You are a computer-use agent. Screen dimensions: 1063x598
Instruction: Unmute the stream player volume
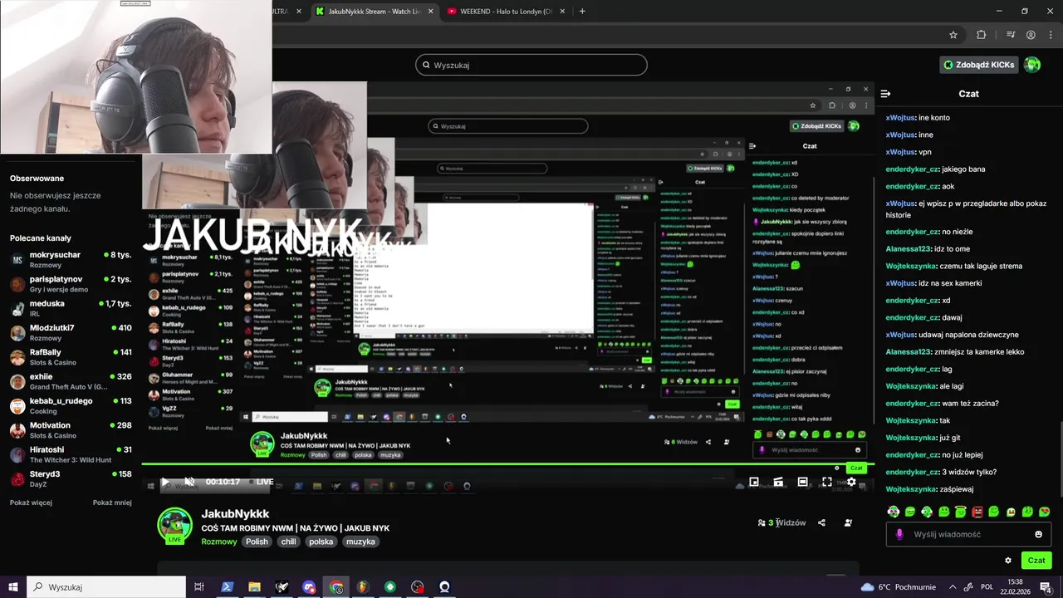pos(189,482)
